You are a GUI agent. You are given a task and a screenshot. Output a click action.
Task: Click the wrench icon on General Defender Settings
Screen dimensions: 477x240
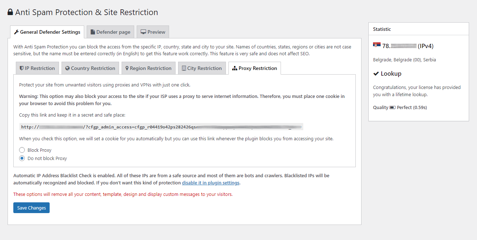[x=16, y=32]
